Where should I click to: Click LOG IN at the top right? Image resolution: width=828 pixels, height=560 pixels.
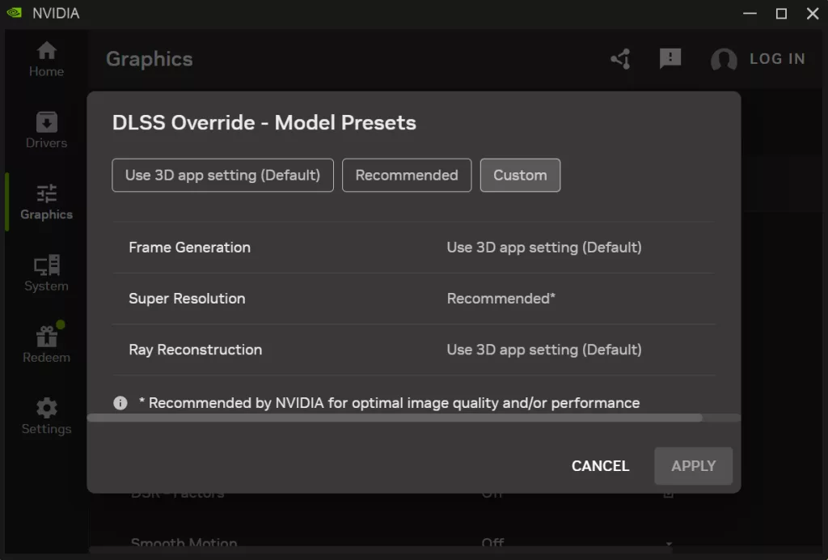777,59
